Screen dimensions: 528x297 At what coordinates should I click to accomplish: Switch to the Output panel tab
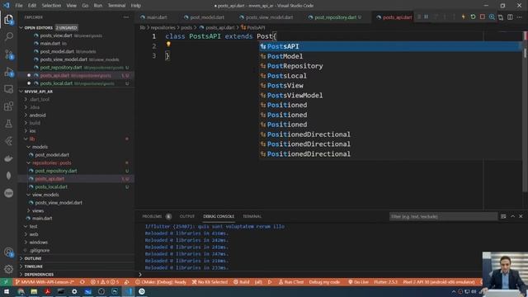pyautogui.click(x=187, y=216)
